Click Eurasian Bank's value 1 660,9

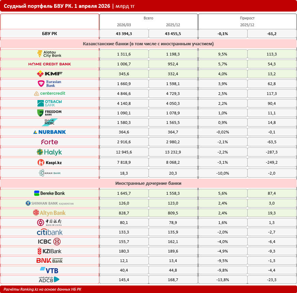[124, 84]
